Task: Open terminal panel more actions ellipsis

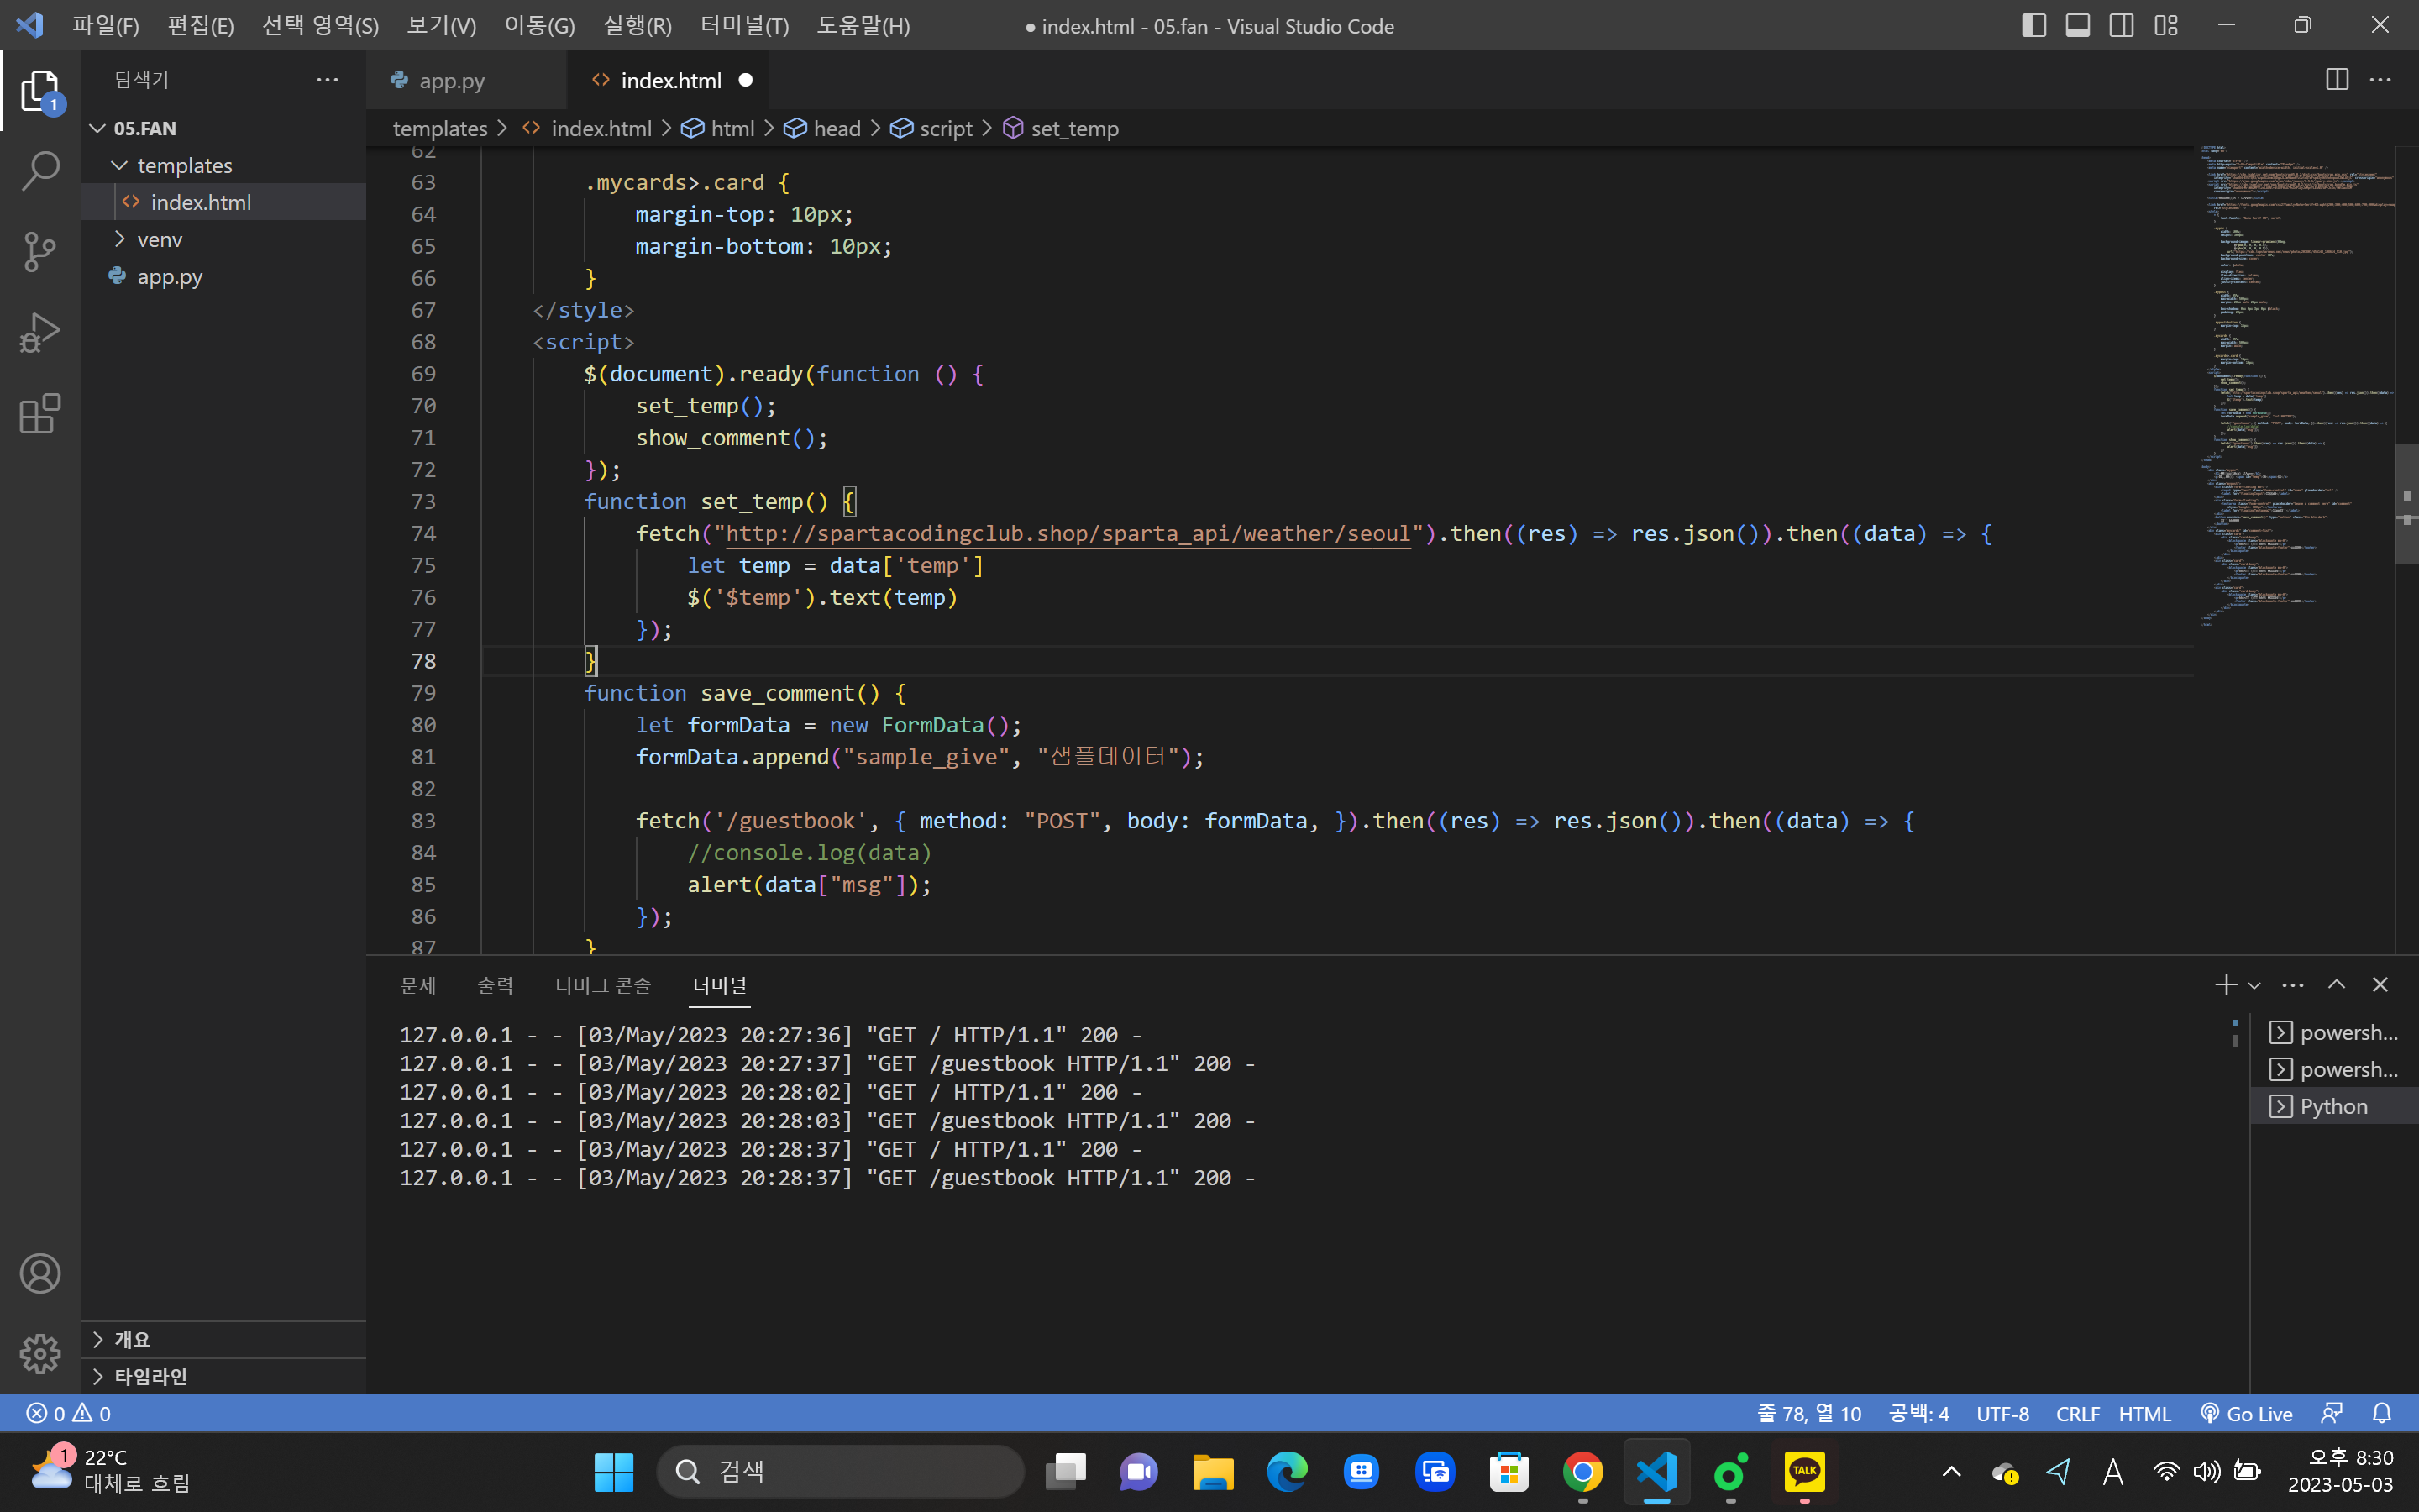Action: pos(2293,985)
